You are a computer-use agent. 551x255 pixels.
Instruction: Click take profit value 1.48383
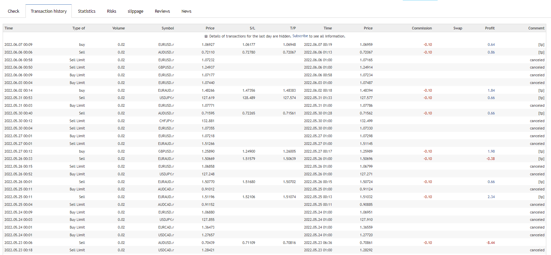[289, 90]
